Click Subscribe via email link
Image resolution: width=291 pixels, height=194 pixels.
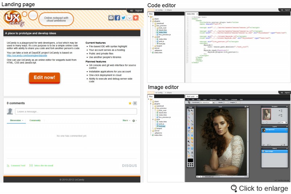(41, 165)
